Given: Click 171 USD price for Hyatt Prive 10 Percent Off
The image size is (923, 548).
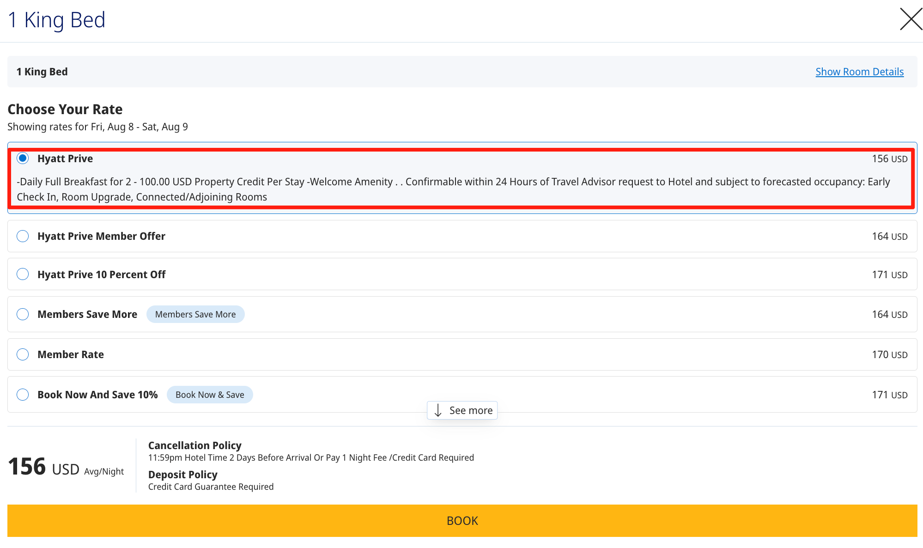Looking at the screenshot, I should 890,275.
